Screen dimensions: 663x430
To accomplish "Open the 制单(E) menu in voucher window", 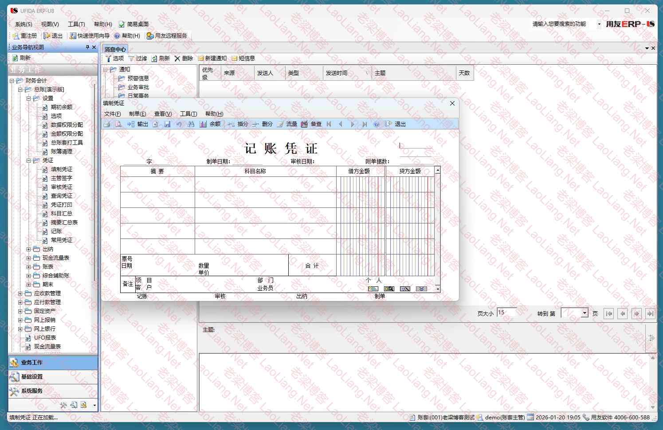I will [137, 114].
